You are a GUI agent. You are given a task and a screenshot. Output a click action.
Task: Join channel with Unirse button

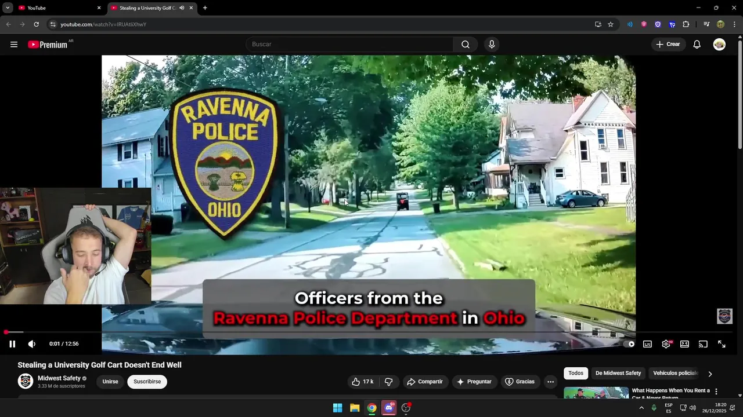(x=110, y=382)
